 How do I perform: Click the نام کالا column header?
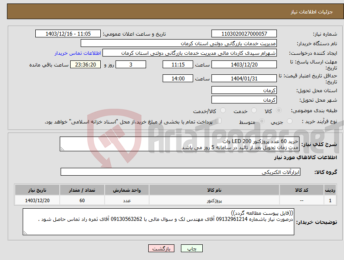(x=214, y=190)
